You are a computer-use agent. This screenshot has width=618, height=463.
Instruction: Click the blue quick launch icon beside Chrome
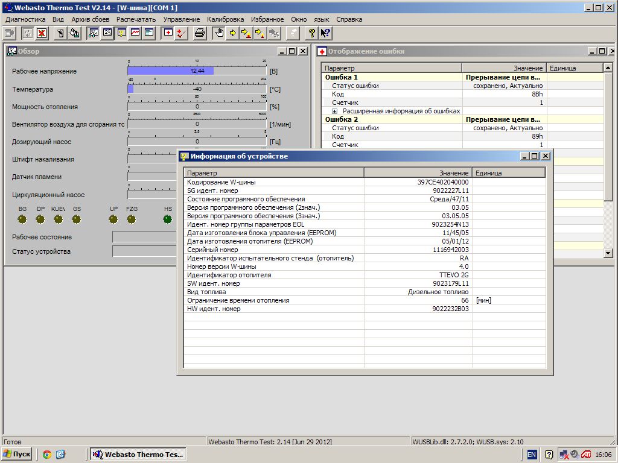pos(60,455)
